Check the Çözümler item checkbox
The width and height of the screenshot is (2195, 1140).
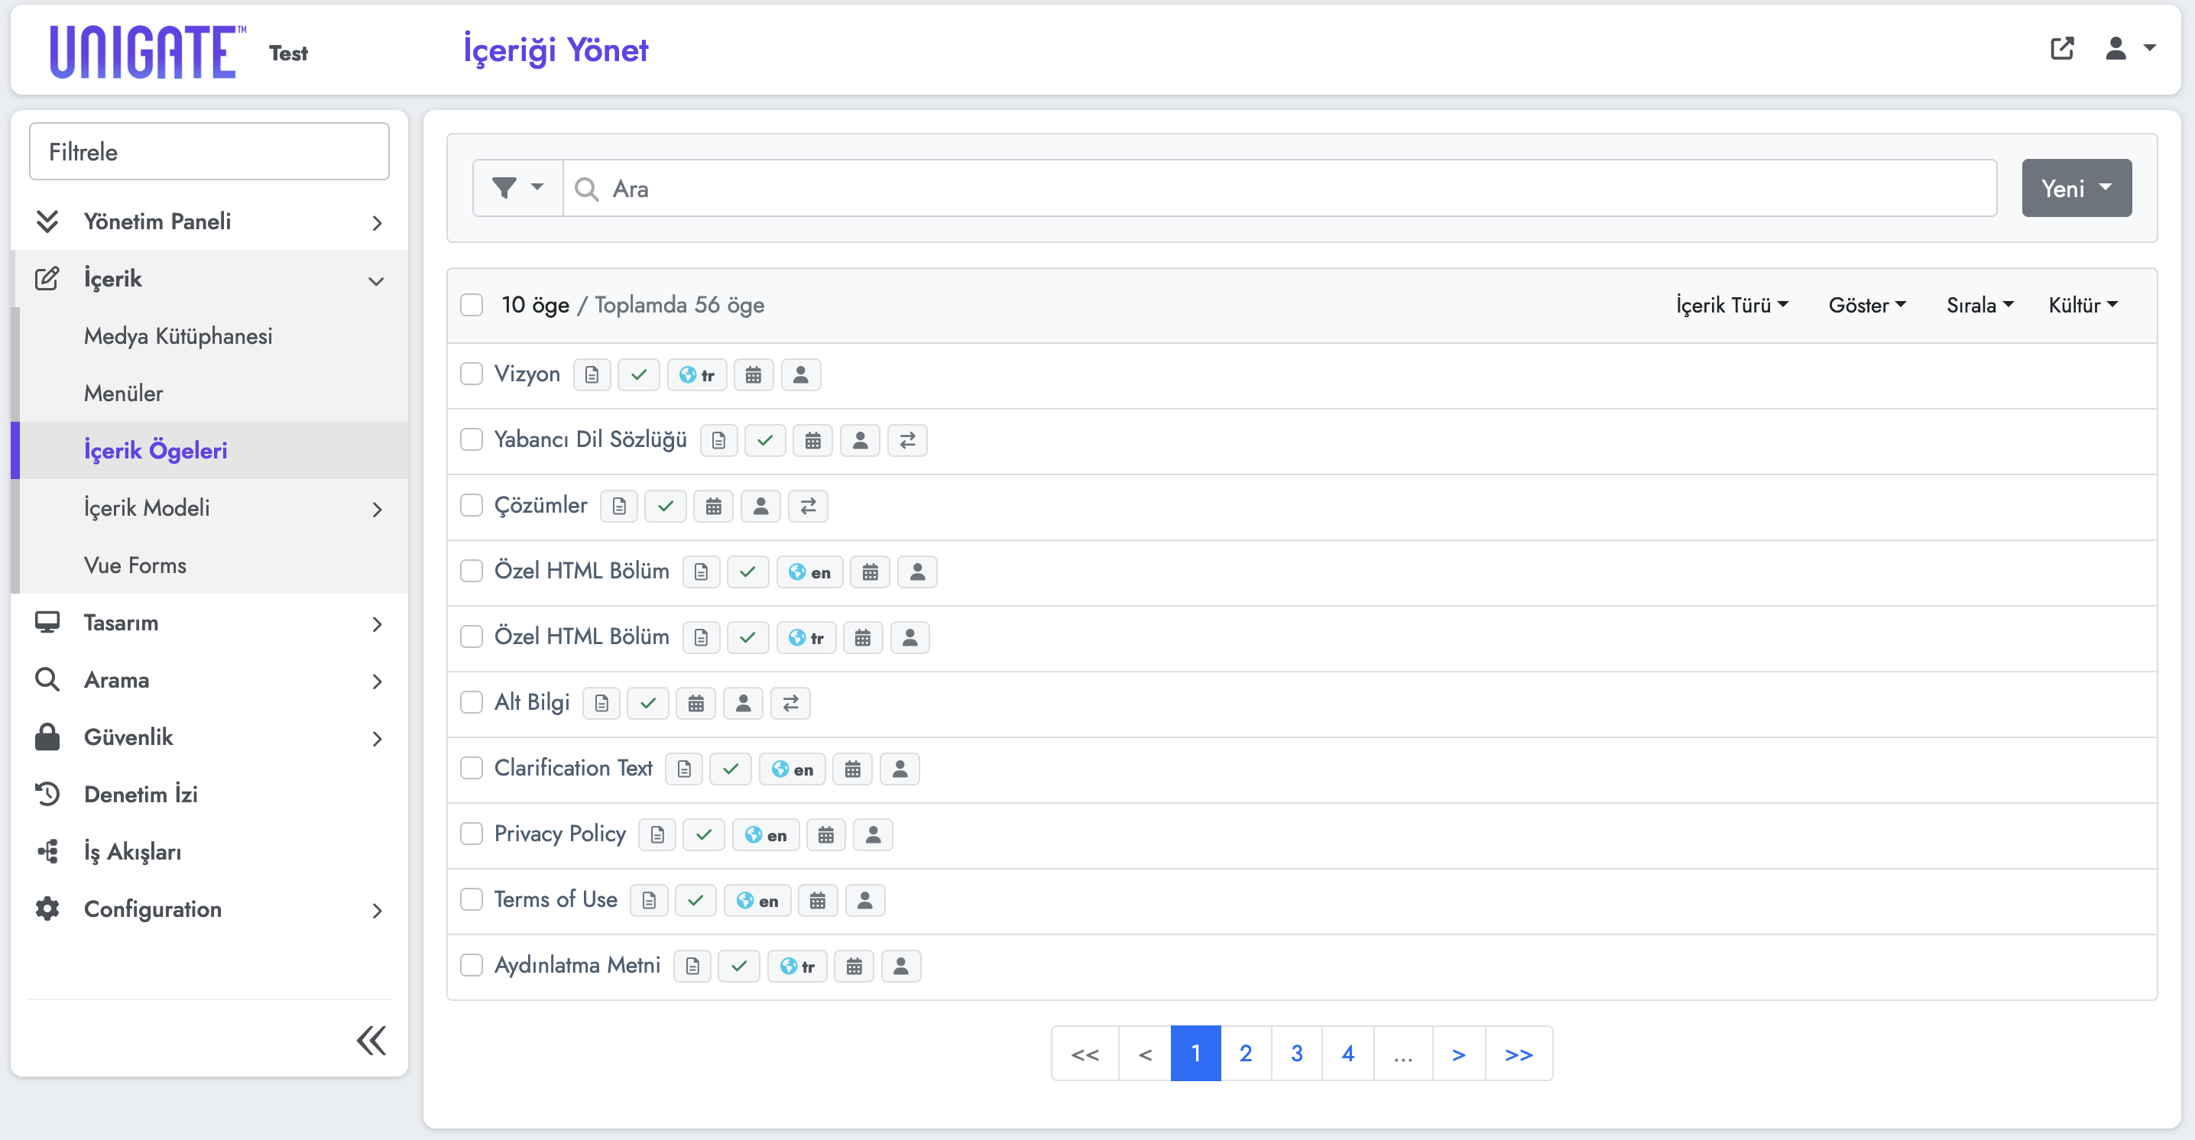472,505
